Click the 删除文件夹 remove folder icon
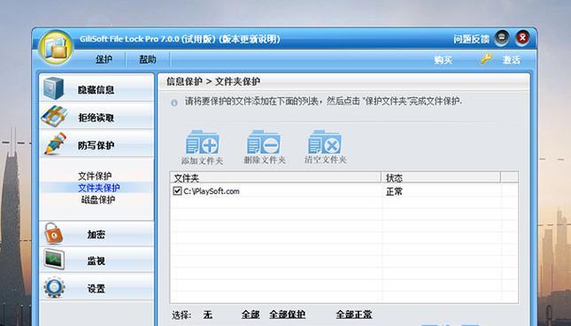Image resolution: width=571 pixels, height=326 pixels. click(264, 143)
